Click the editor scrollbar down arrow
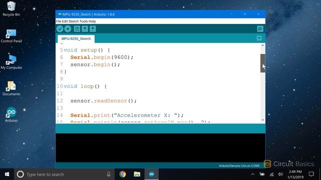Viewport: 321px width, 180px height. pyautogui.click(x=263, y=120)
